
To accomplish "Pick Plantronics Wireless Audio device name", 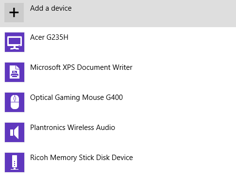I will [73, 128].
